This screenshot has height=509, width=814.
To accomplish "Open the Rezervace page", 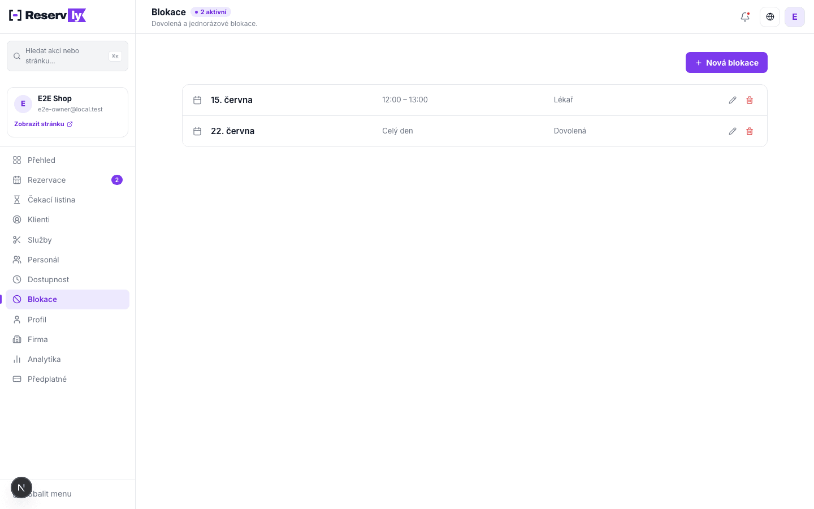I will (67, 180).
